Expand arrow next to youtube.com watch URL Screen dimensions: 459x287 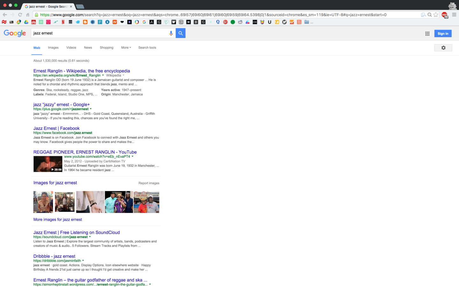coord(133,156)
